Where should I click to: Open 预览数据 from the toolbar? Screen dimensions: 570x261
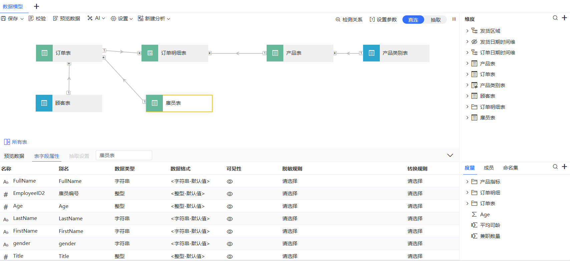click(67, 19)
